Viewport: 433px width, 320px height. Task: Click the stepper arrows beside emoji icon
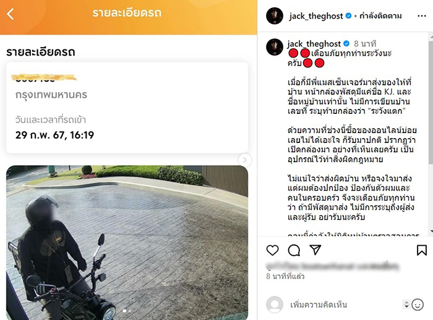406,305
